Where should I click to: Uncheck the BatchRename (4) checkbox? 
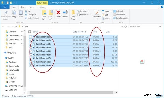pyautogui.click(x=31, y=47)
